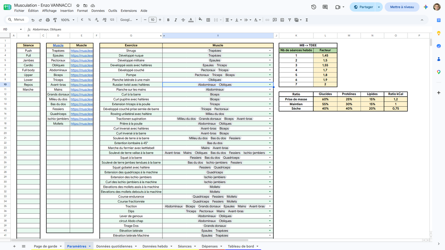Image resolution: width=445 pixels, height=250 pixels.
Task: Open the borders tool
Action: 208,20
